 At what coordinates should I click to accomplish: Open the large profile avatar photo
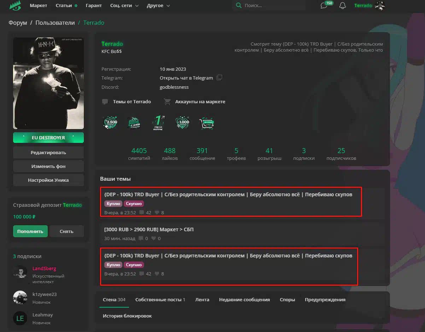tap(48, 83)
